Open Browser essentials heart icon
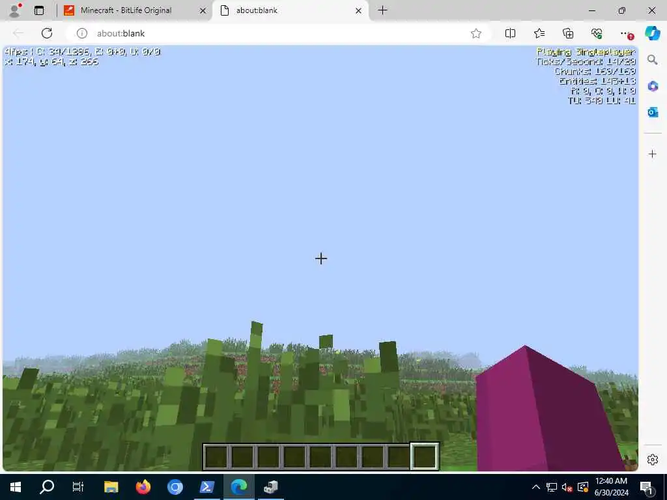The height and width of the screenshot is (500, 667). coord(597,33)
